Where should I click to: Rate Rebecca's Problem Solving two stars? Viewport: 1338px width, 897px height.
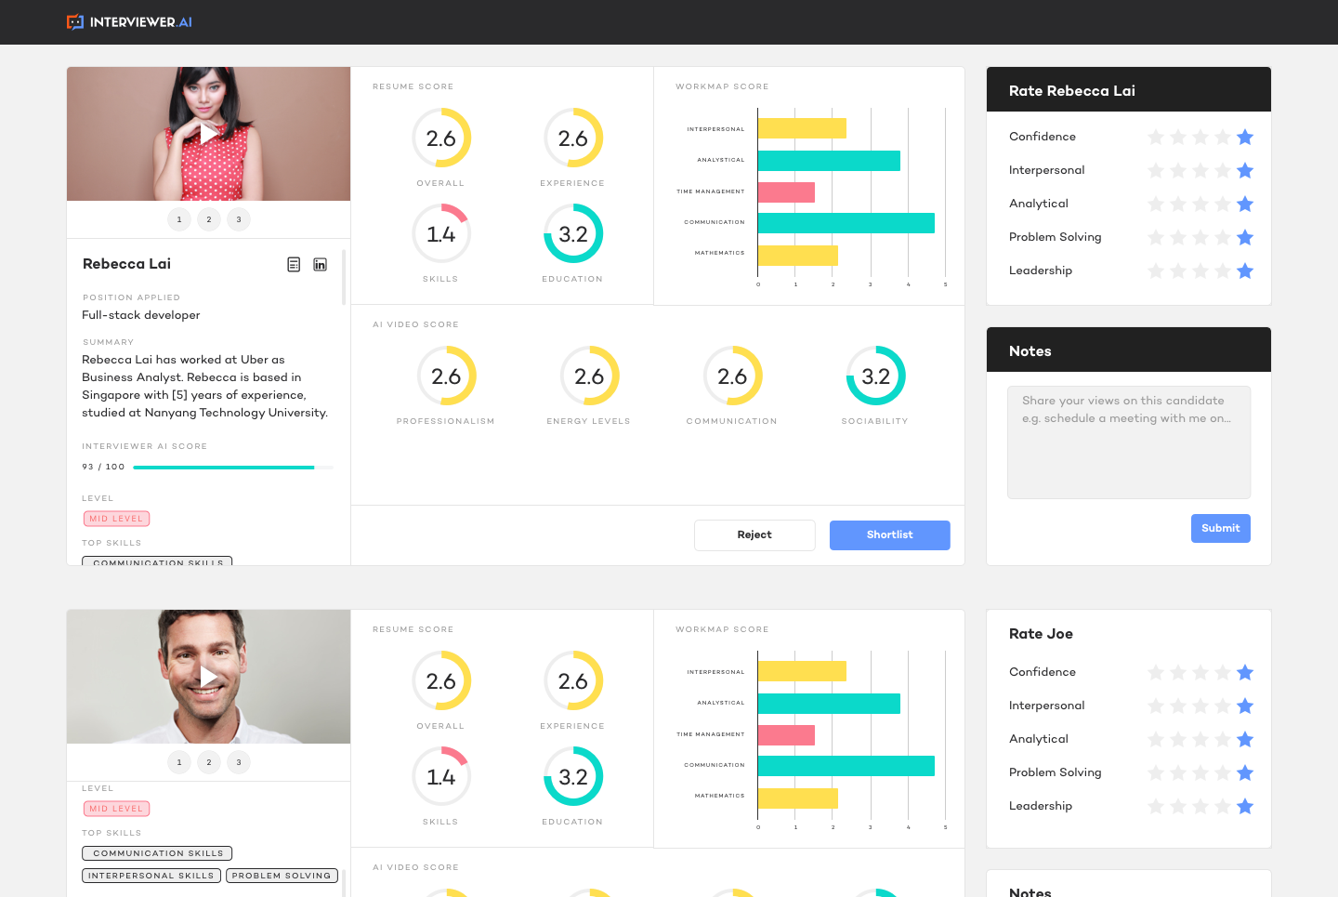pyautogui.click(x=1178, y=238)
